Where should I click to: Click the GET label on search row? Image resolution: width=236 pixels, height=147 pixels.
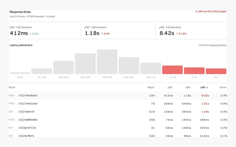(x=11, y=112)
